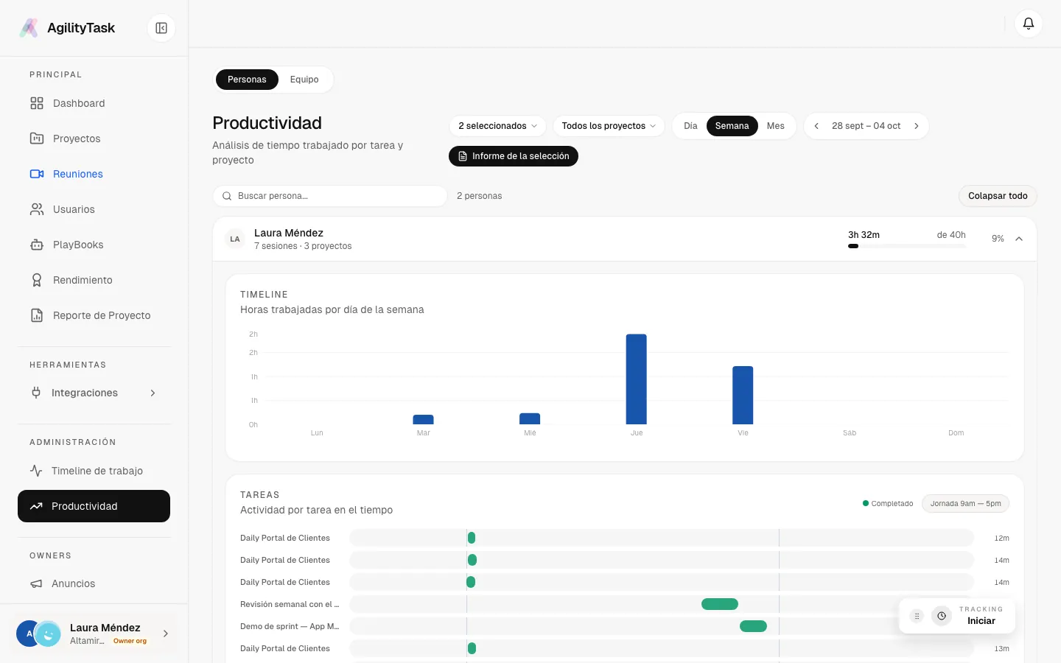Select Semana time range
This screenshot has width=1061, height=663.
click(732, 126)
